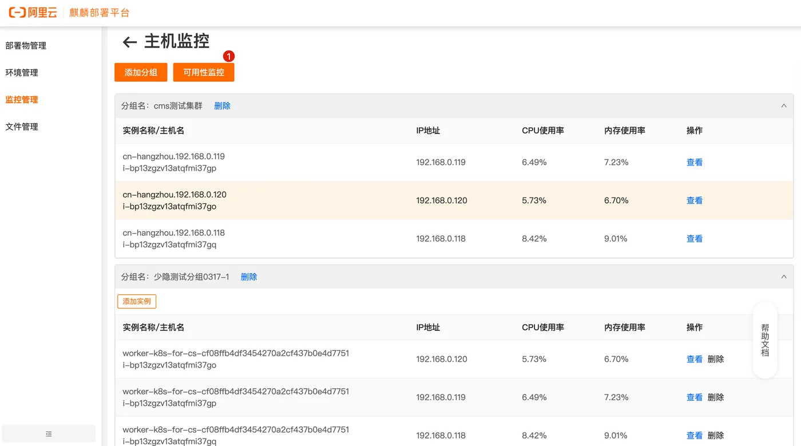Image resolution: width=801 pixels, height=446 pixels.
Task: Open the 帮助文档 floating help tab
Action: (x=765, y=340)
